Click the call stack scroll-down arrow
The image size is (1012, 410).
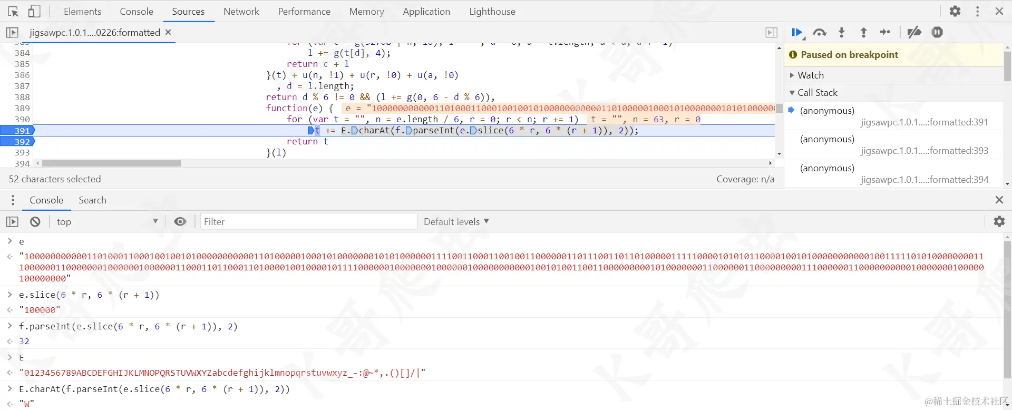click(1007, 183)
